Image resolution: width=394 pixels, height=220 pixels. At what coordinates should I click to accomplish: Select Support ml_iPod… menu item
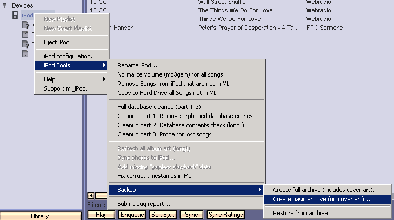[72, 88]
